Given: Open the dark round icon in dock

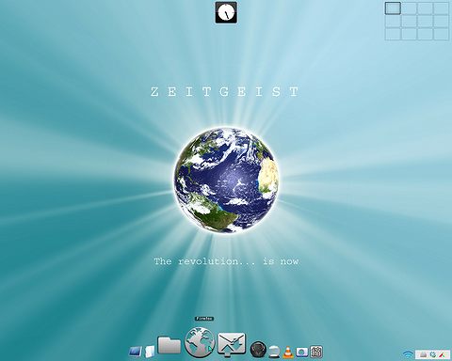Looking at the screenshot, I should 258,350.
